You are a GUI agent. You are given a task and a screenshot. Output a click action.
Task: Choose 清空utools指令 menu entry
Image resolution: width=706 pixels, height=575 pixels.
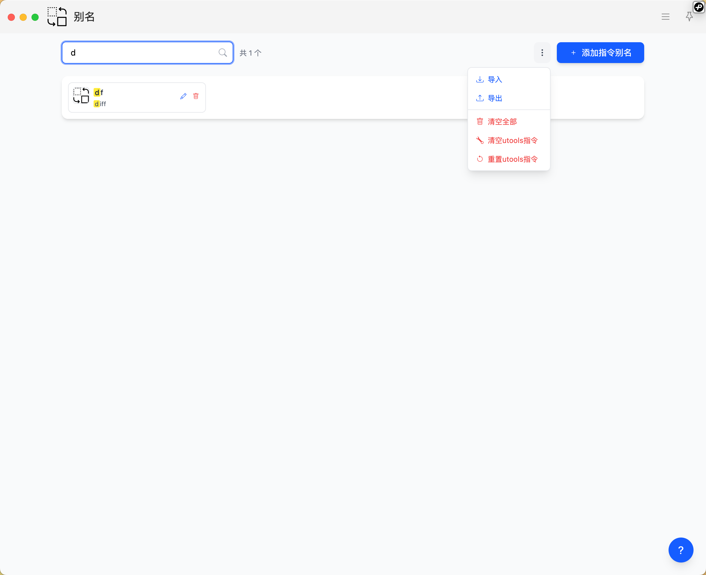[x=512, y=140]
